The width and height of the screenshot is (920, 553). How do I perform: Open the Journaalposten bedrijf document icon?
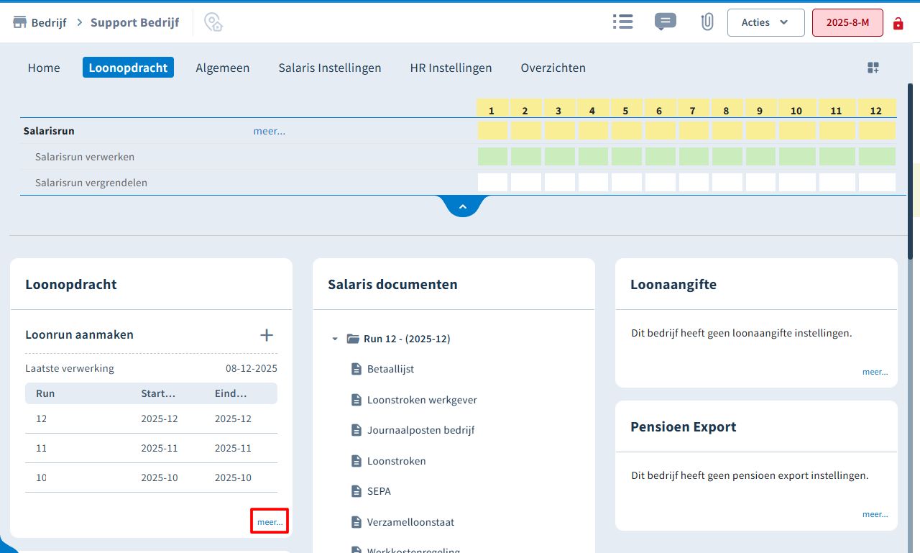[356, 430]
